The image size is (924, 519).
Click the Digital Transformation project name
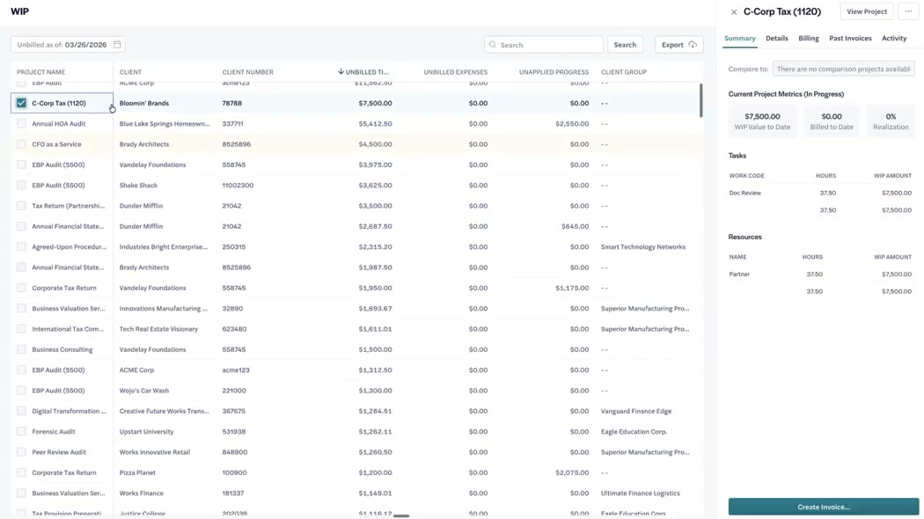click(69, 411)
